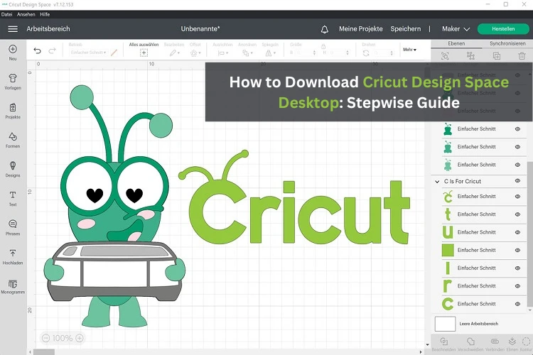The height and width of the screenshot is (355, 533).
Task: Open the Ansehen menu
Action: (26, 14)
